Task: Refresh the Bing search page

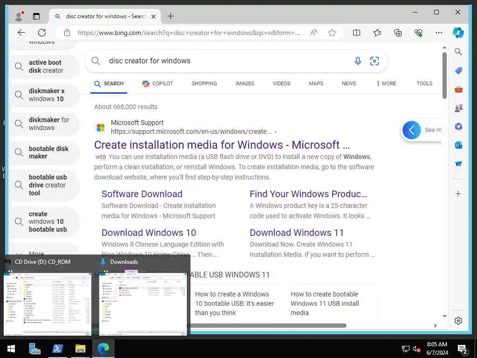Action: (x=42, y=33)
